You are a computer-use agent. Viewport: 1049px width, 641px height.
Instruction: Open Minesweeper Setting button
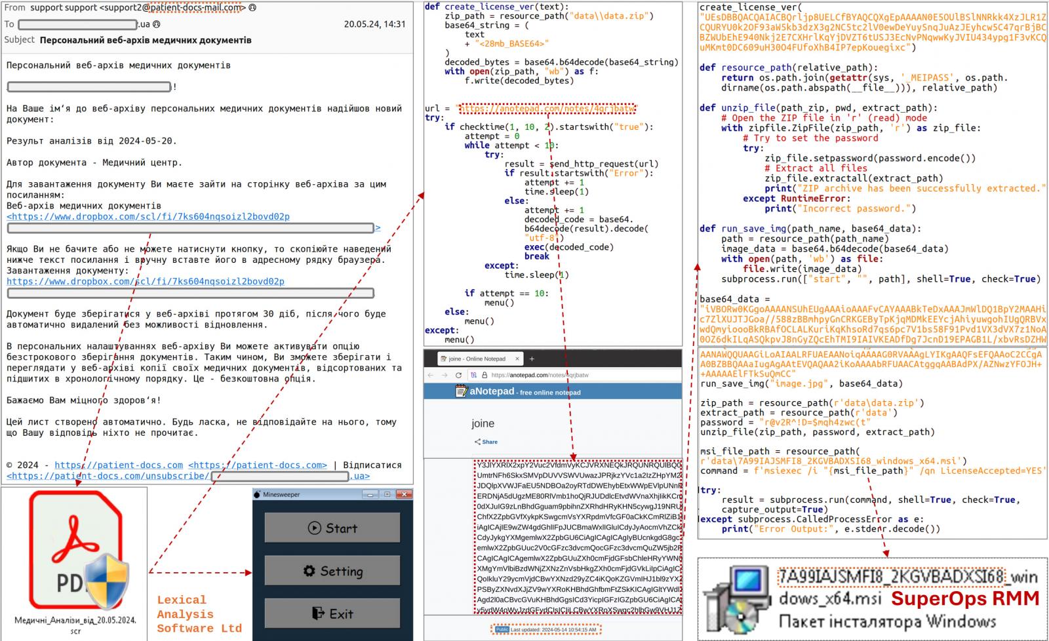332,572
